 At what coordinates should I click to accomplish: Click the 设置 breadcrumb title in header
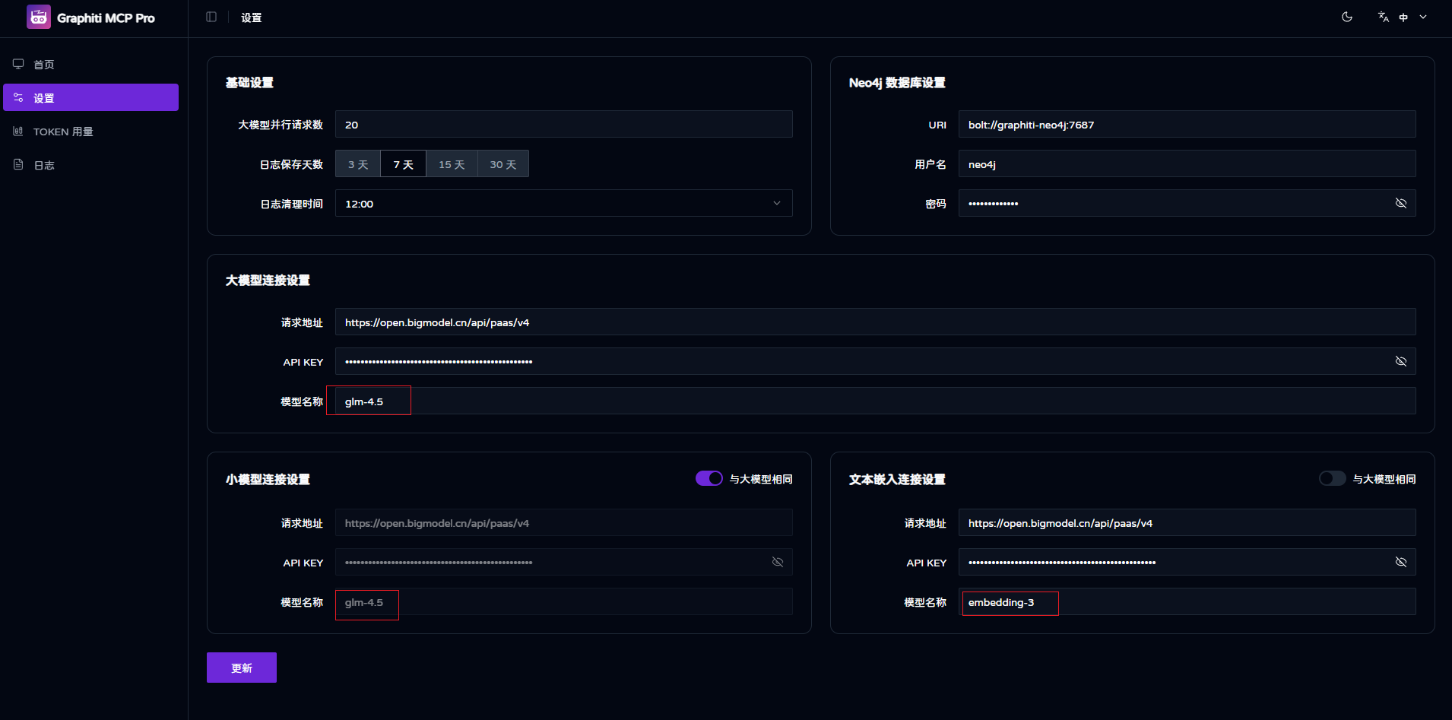(252, 17)
